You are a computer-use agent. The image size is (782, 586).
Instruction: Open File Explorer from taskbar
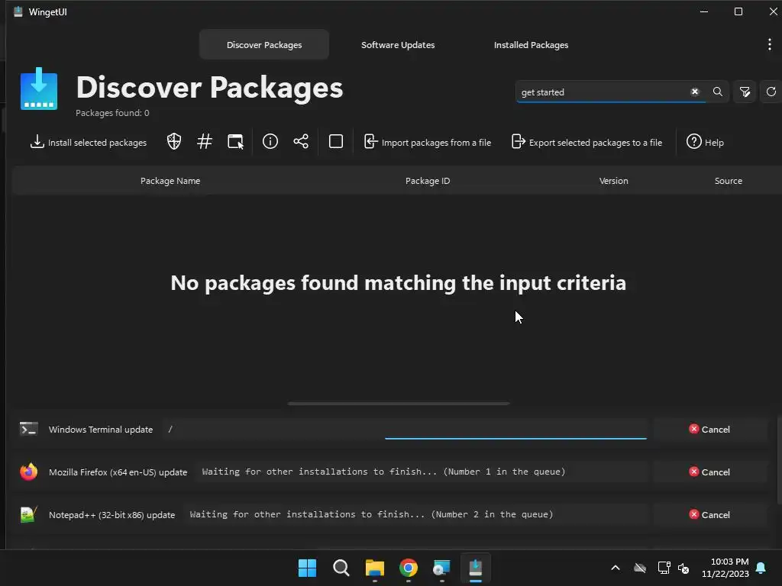click(374, 568)
